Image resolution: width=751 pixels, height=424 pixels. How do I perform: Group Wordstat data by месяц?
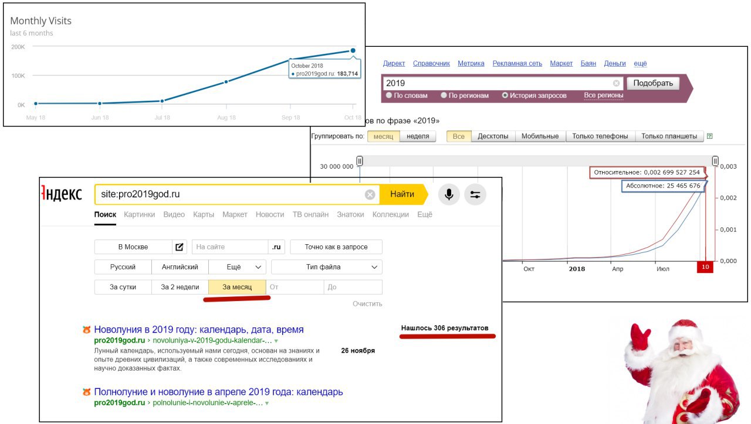[384, 136]
